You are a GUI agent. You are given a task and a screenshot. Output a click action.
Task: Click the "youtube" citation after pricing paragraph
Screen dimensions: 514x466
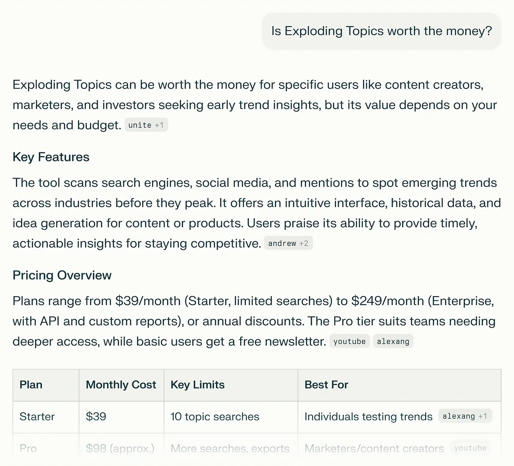(350, 341)
